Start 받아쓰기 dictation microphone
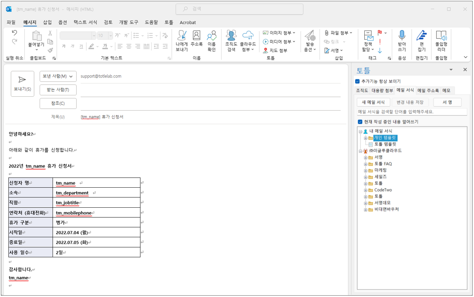The width and height of the screenshot is (474, 297). (402, 41)
